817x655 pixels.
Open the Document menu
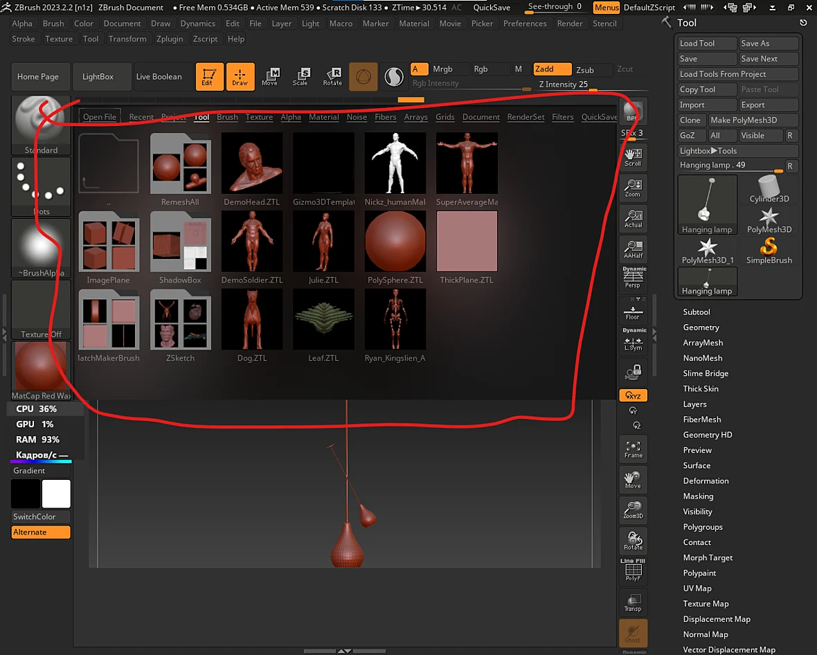coord(122,24)
